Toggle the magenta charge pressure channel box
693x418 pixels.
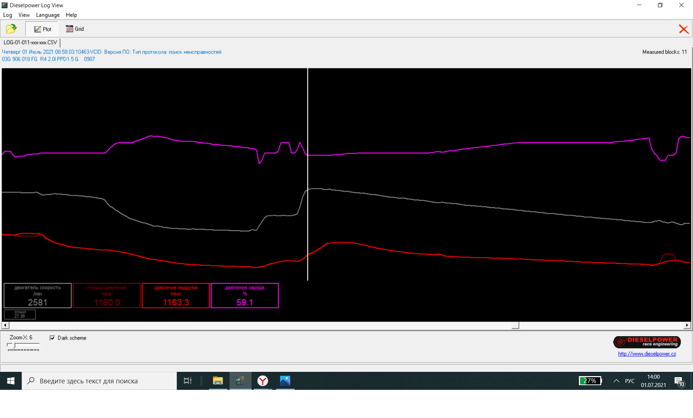[245, 296]
